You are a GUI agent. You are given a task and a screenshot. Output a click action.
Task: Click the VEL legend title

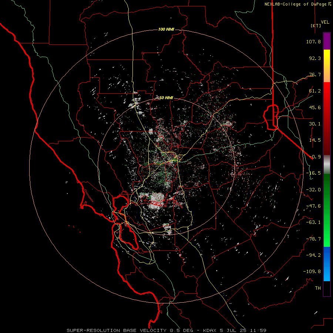coord(325,22)
